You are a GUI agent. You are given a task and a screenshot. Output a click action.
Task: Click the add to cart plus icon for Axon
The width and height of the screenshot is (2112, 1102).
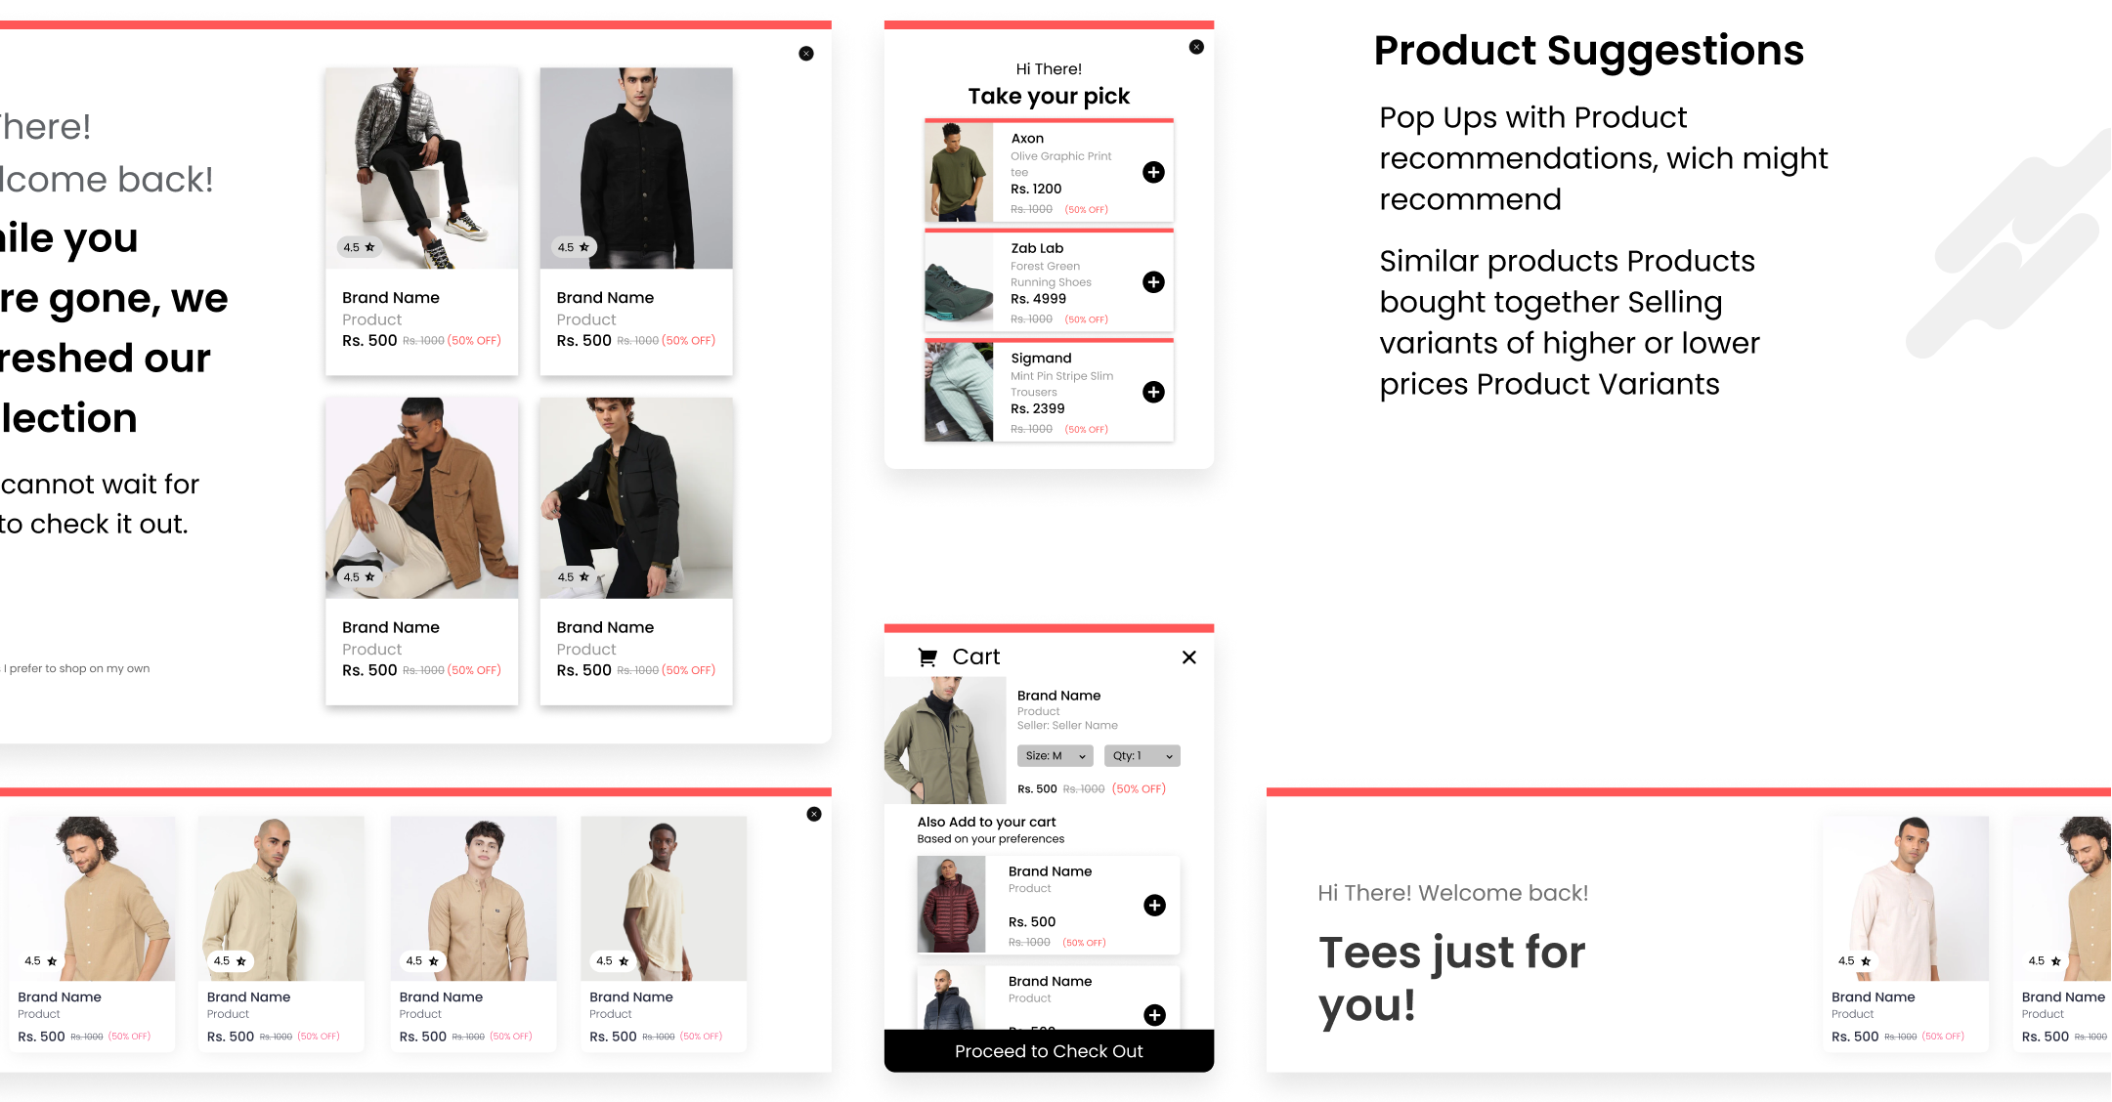(1152, 172)
